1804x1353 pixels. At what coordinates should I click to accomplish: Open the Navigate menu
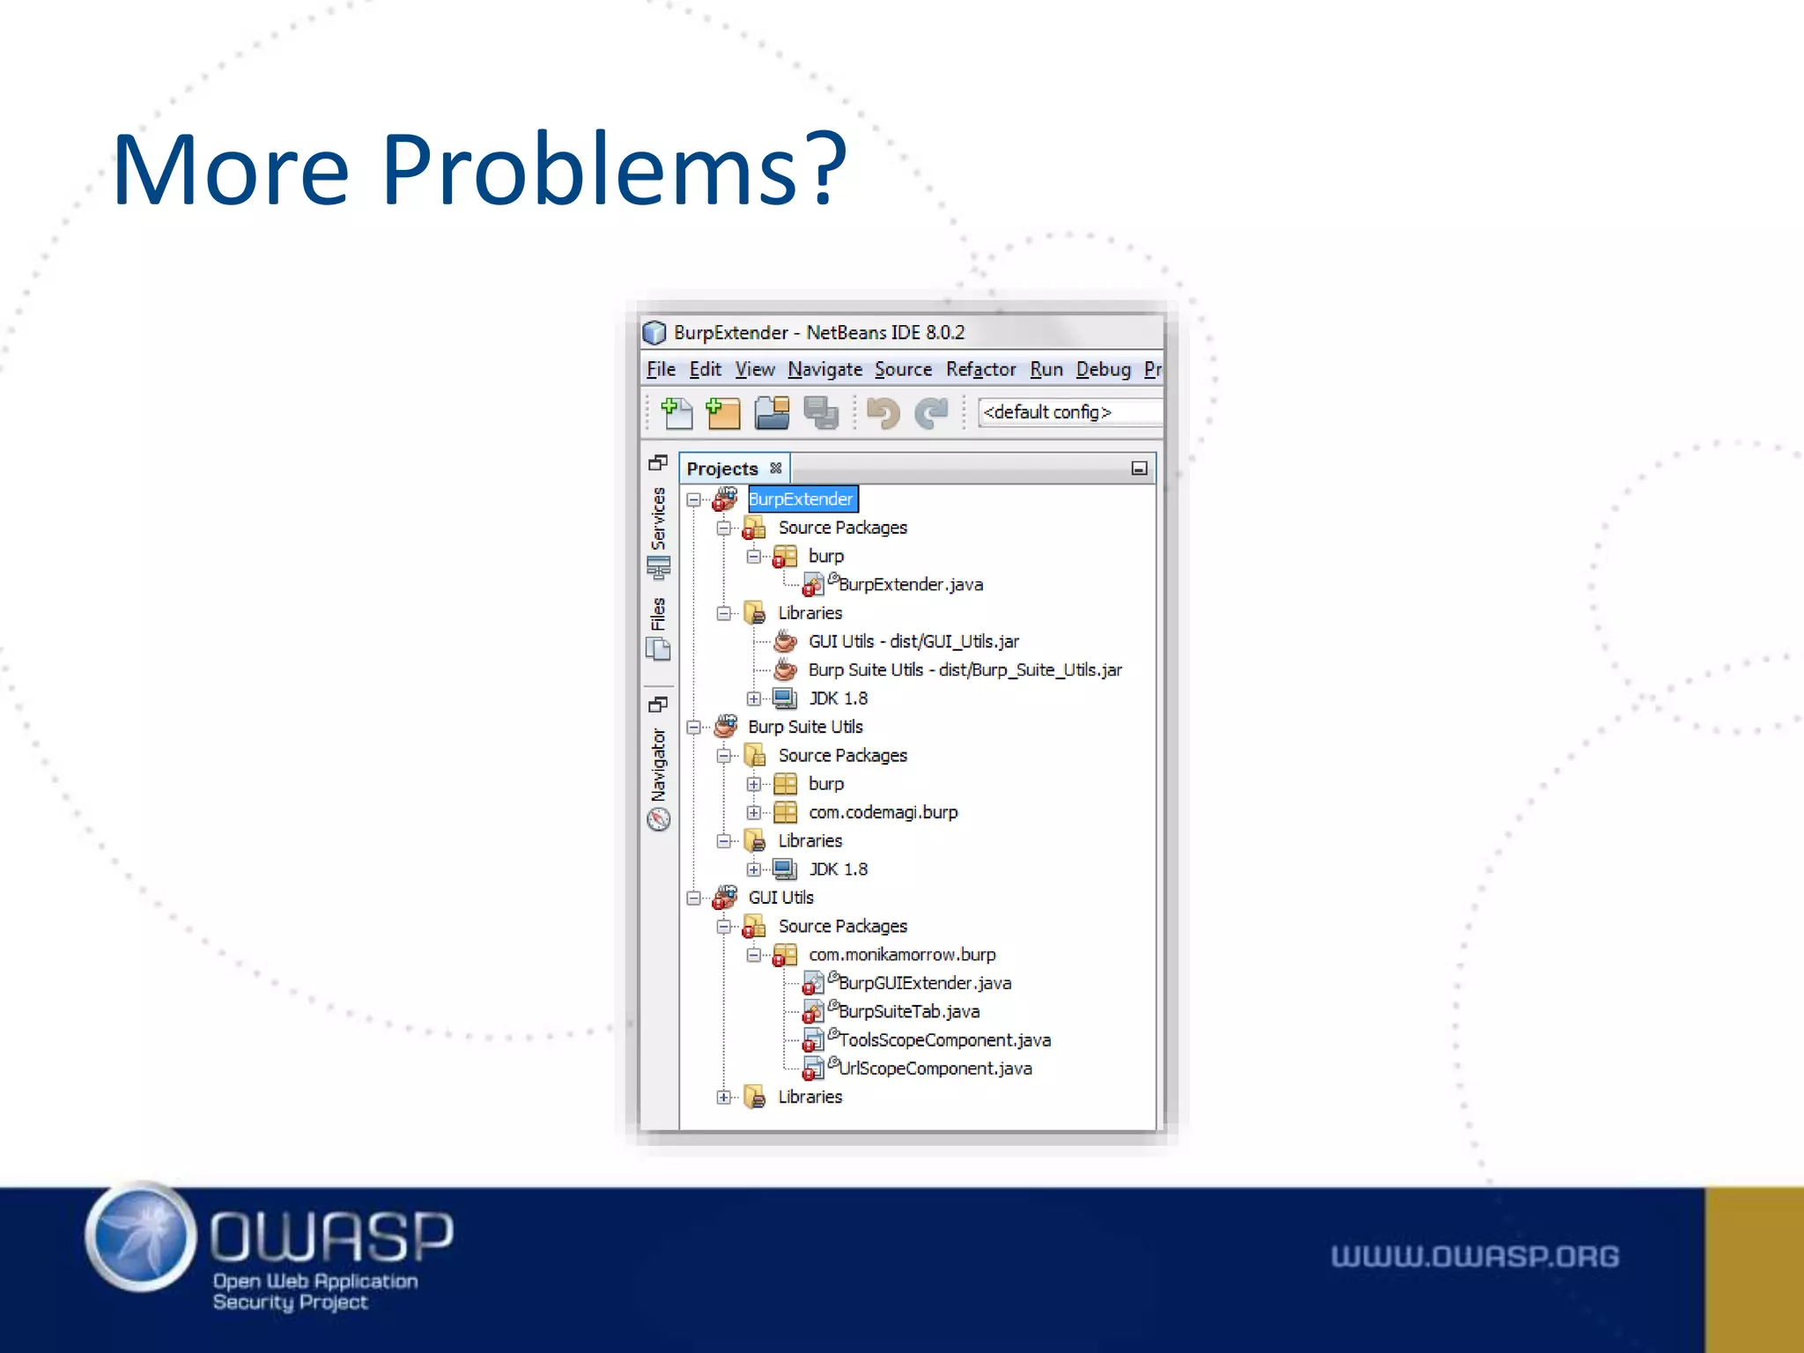pos(824,369)
